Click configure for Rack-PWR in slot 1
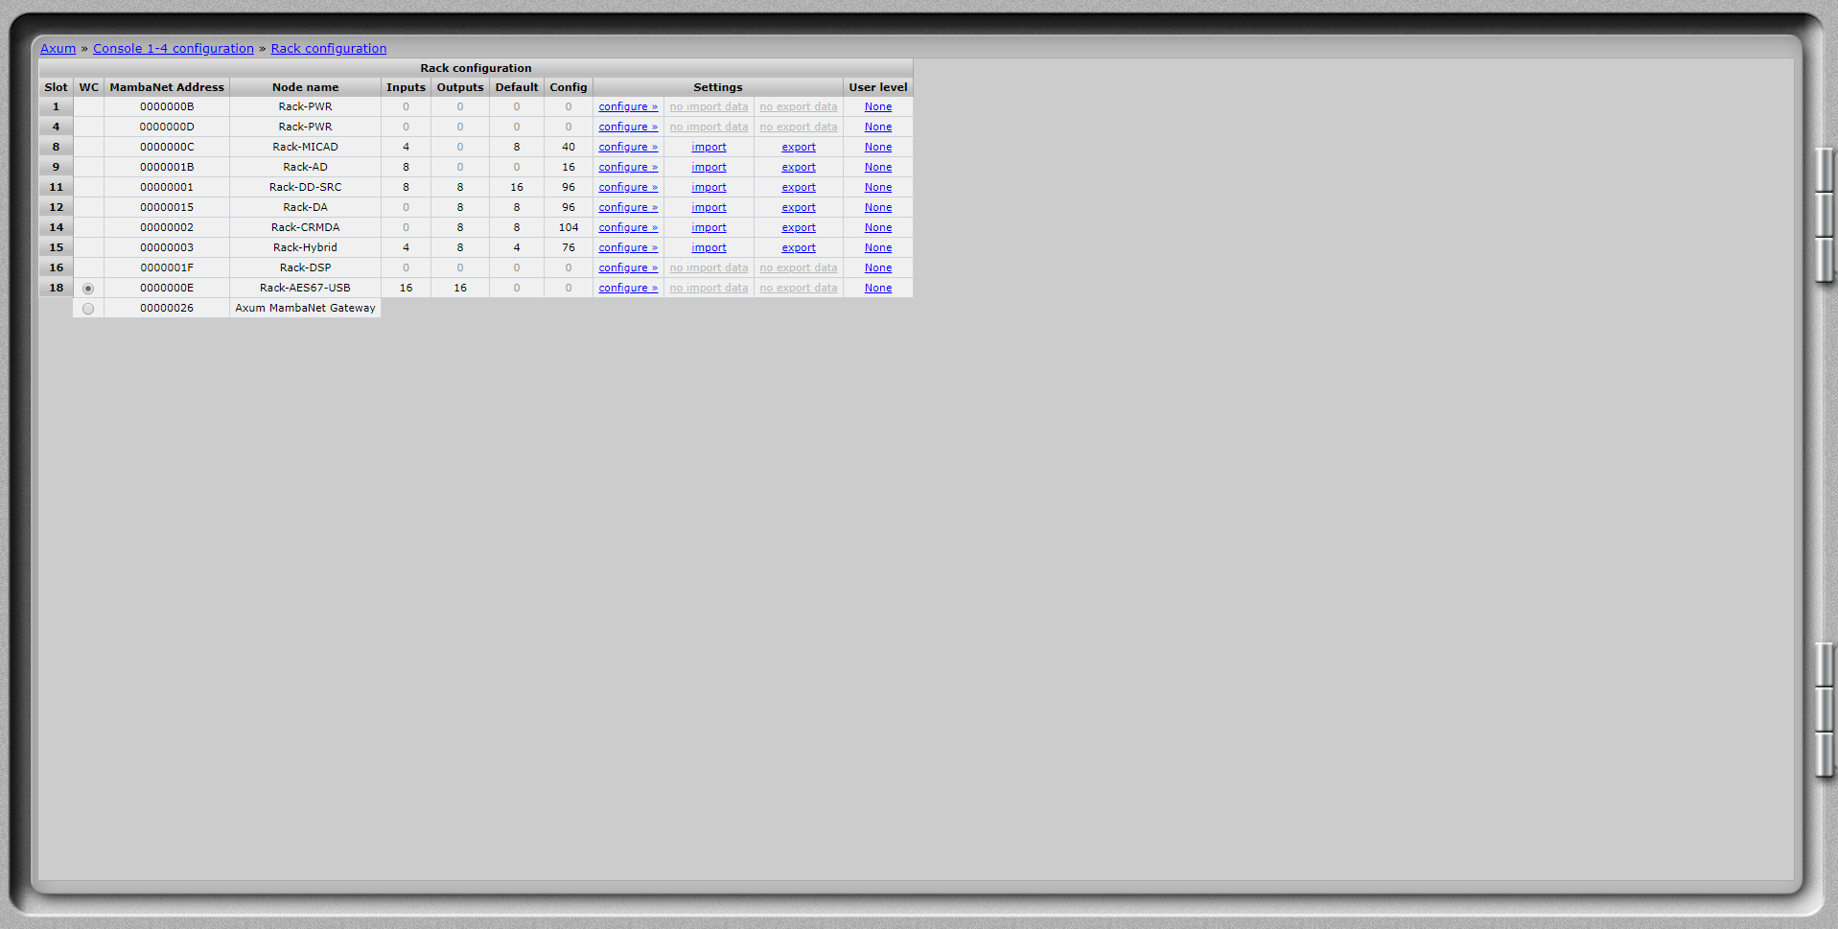 coord(628,107)
